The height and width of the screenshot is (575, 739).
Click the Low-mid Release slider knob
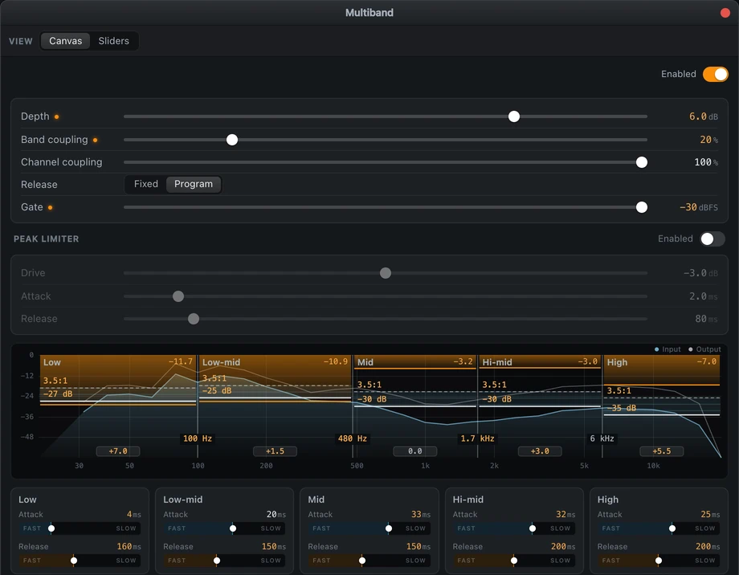(216, 561)
